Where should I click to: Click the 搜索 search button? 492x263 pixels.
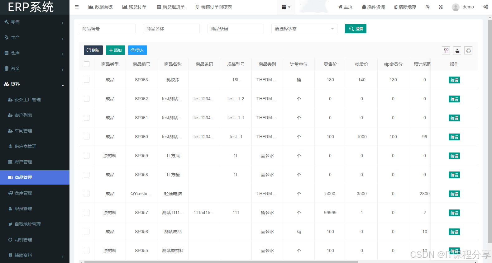(356, 29)
